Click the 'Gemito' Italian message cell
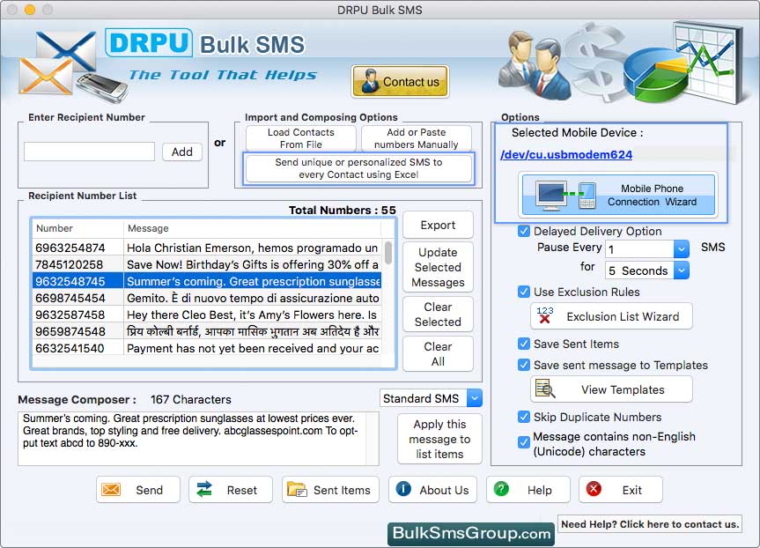Screen dimensions: 760x548 coord(253,298)
